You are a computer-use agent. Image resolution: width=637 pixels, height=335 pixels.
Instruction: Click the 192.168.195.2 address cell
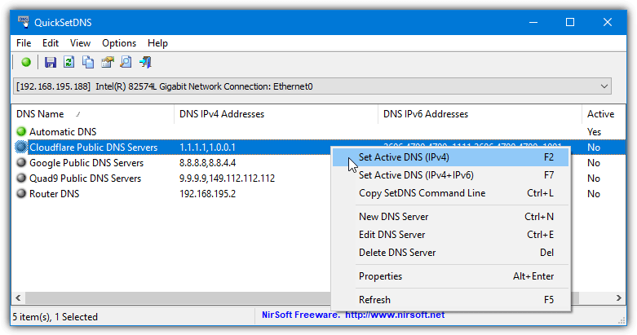point(208,194)
